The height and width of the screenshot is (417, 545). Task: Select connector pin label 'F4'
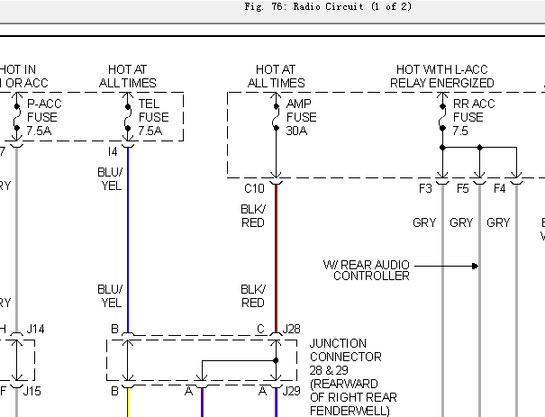click(499, 188)
